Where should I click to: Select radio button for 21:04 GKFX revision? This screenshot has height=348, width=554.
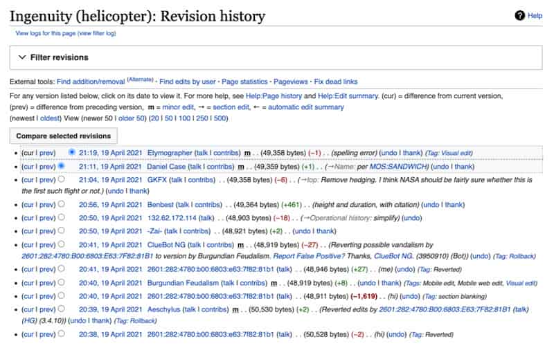62,179
